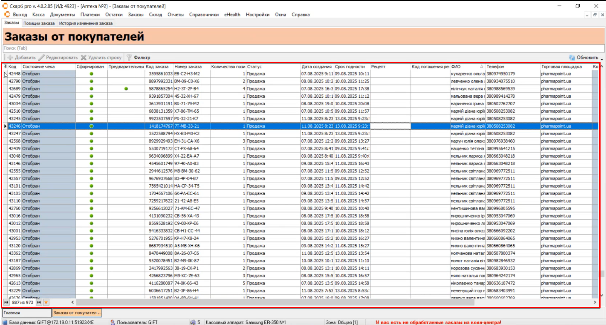Click the Скарб app logo in menu bar
Screen dimensions: 606x325
7,14
